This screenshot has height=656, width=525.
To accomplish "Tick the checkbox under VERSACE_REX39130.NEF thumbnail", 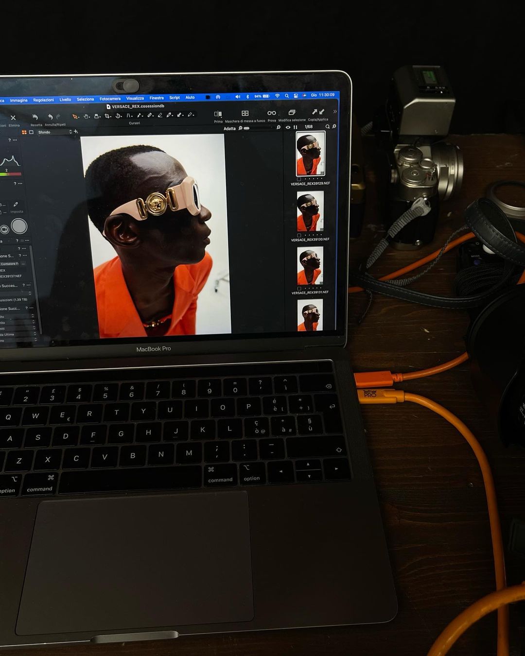I will pos(299,235).
